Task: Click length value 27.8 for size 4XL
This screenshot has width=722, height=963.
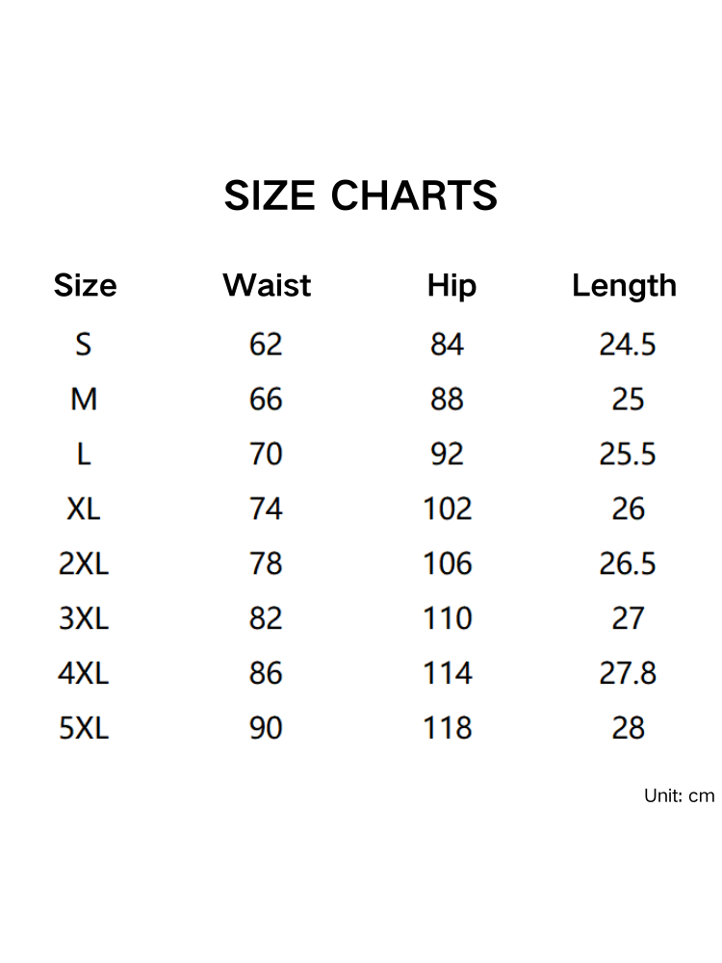Action: tap(628, 673)
